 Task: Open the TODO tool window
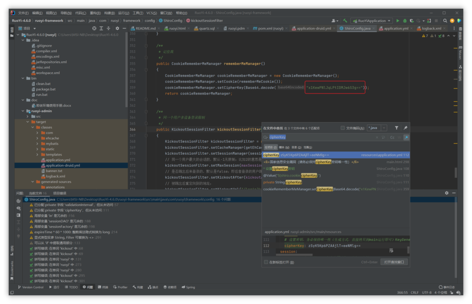tap(71, 287)
